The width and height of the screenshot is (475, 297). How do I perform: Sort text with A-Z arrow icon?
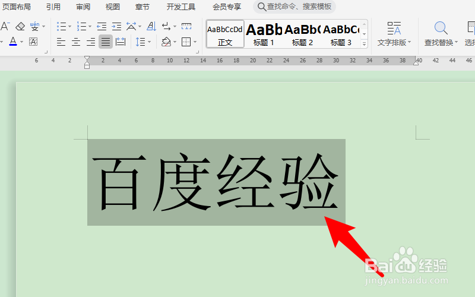[x=151, y=27]
